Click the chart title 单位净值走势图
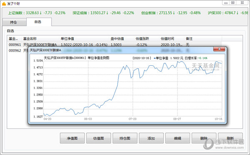Image resolution: width=250 pixels, height=155 pixels. click(98, 58)
